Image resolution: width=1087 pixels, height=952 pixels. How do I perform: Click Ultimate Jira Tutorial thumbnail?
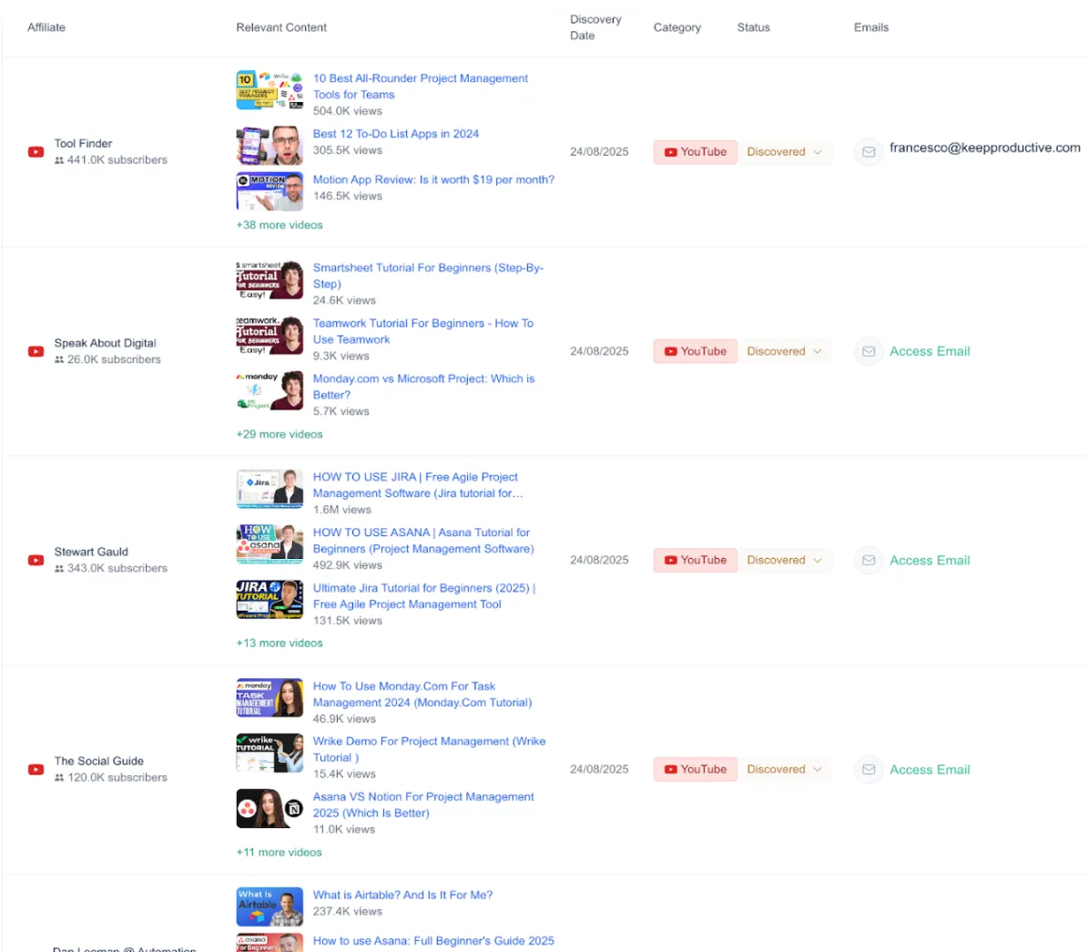pyautogui.click(x=269, y=600)
